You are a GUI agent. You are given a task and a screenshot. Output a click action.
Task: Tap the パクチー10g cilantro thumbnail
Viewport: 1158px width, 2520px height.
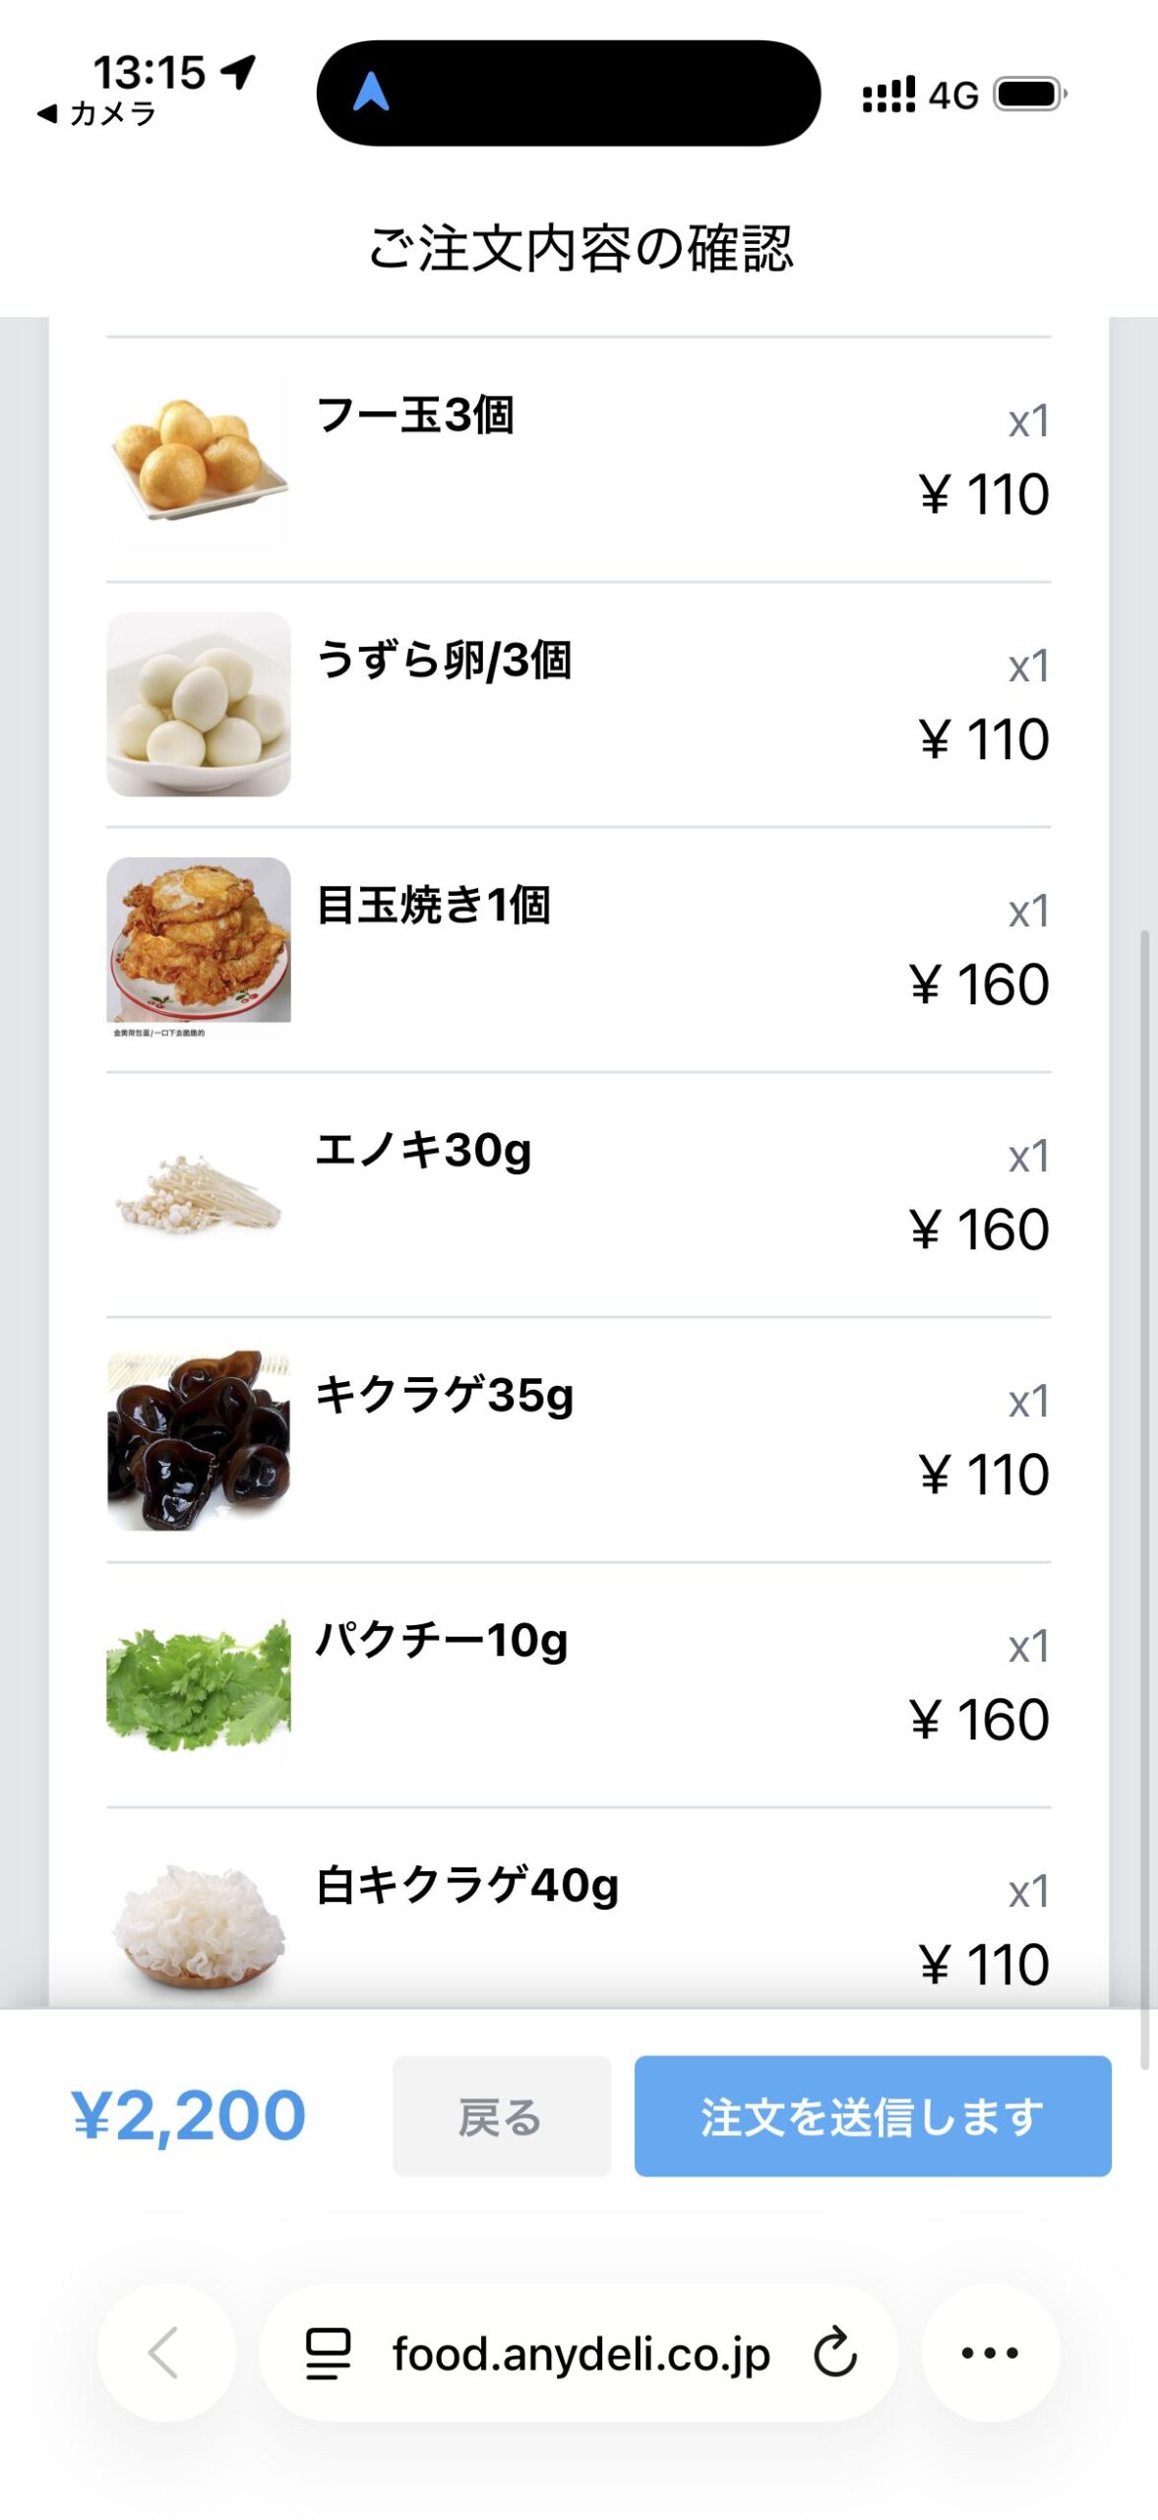click(x=199, y=1684)
